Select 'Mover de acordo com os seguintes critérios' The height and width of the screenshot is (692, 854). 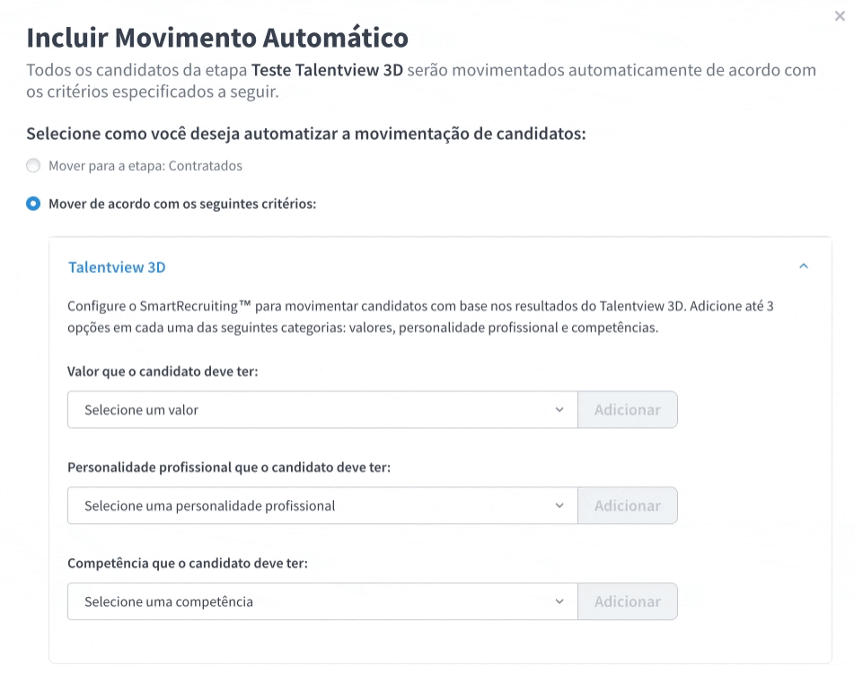point(33,204)
